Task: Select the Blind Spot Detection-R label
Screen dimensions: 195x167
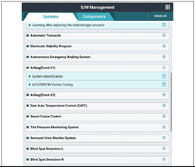Action: tap(47, 159)
